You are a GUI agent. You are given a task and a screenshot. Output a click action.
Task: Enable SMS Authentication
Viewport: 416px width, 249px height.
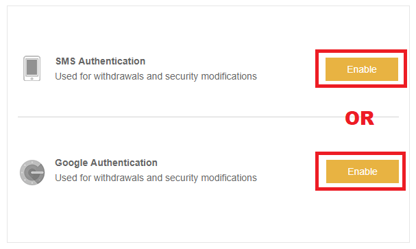click(362, 69)
